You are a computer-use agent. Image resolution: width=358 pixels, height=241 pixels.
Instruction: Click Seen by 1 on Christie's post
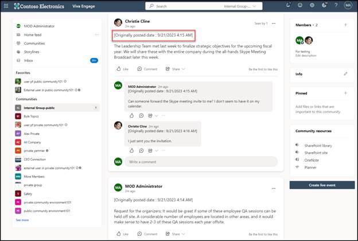click(260, 24)
